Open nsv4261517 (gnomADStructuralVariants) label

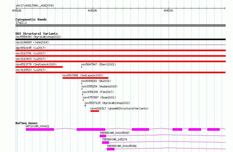click(119, 108)
